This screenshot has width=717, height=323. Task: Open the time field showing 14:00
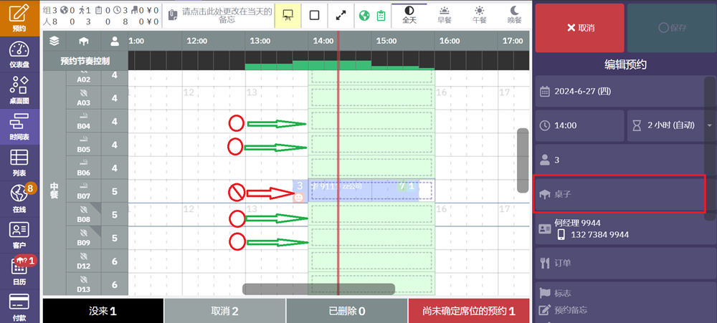pos(579,125)
